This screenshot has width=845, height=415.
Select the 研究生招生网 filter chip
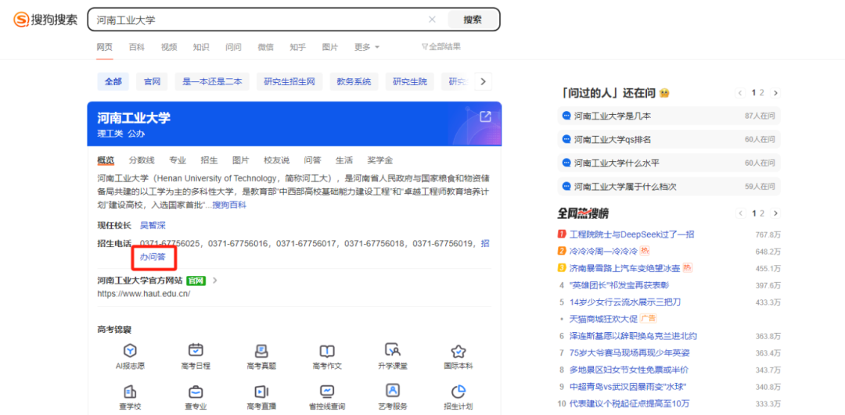click(289, 81)
